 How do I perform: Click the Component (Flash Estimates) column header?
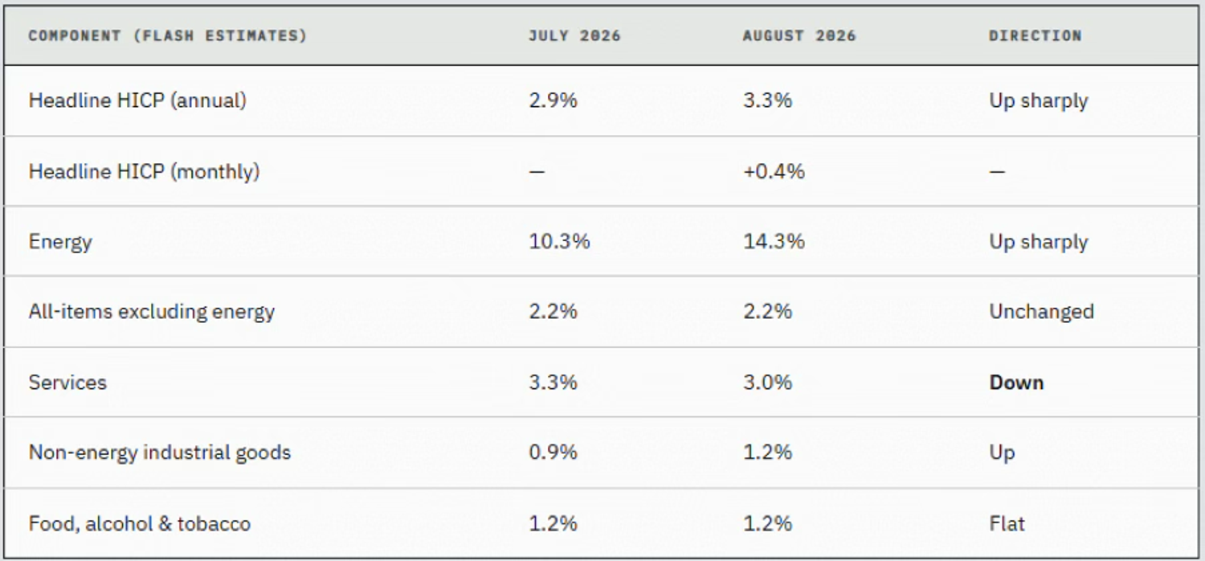point(167,36)
